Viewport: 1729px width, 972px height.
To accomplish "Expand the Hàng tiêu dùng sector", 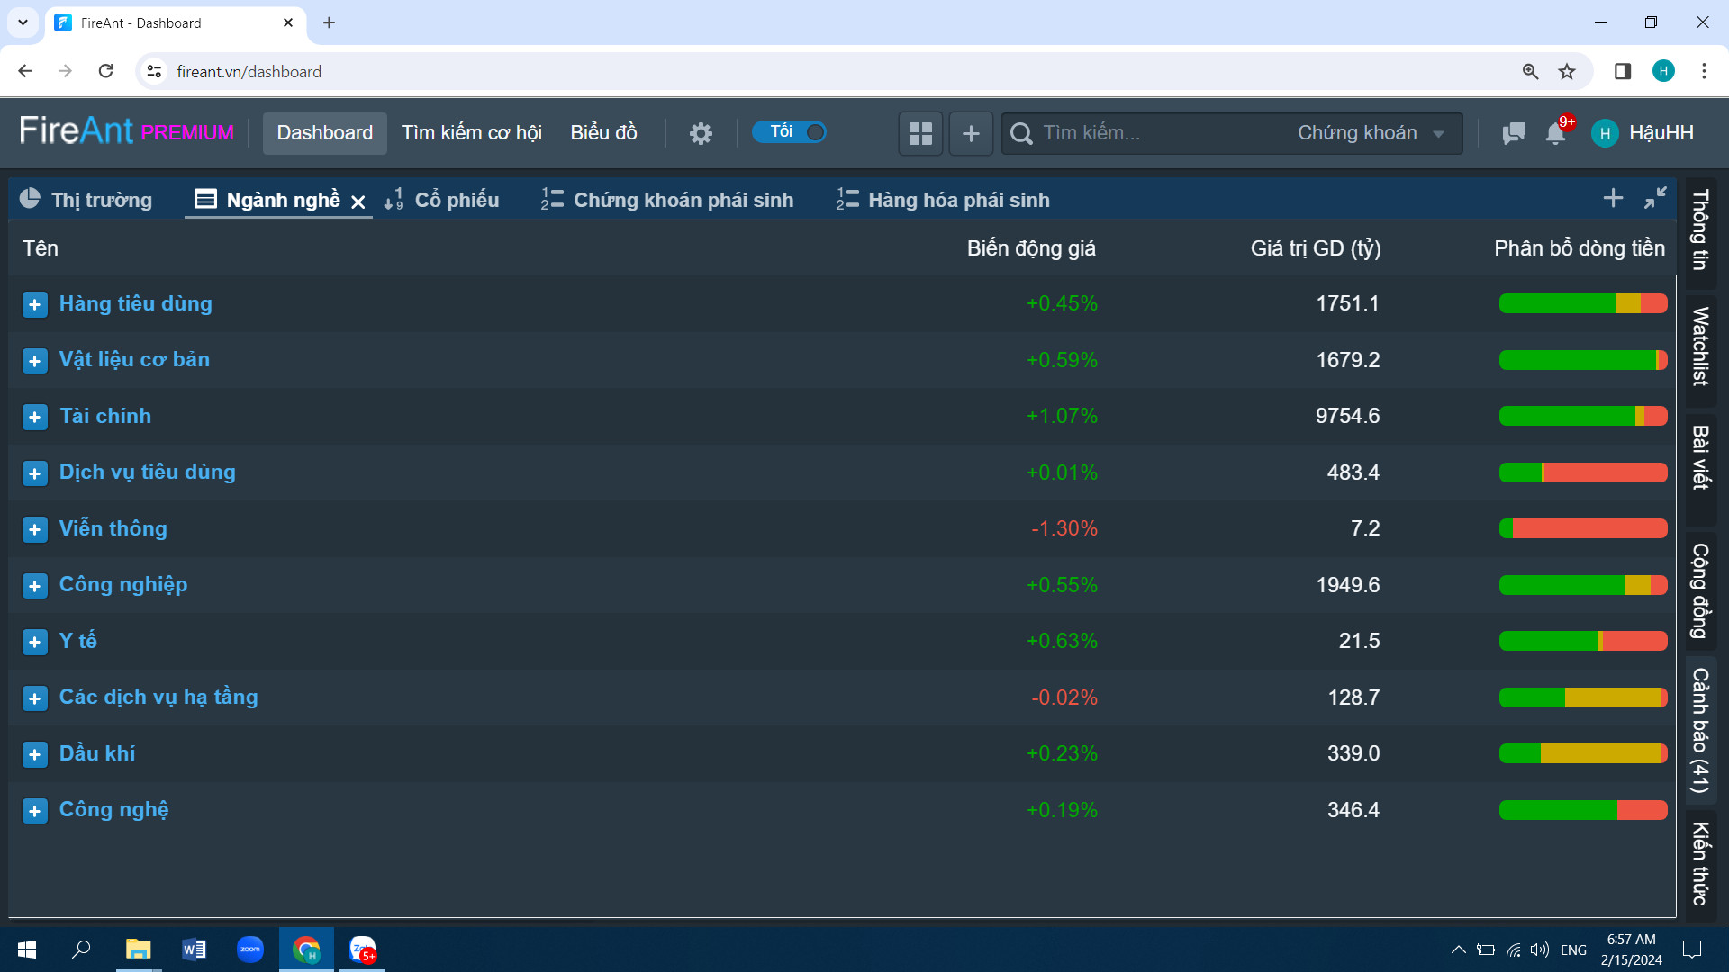I will tap(34, 304).
